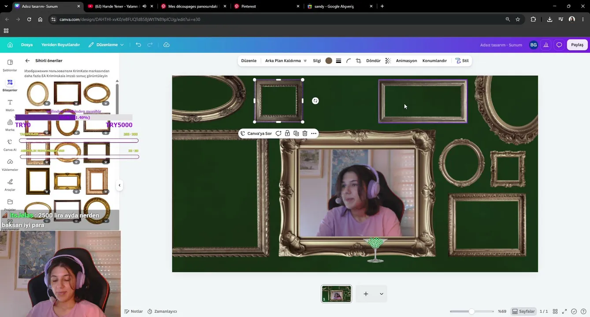Open the Metin text sidebar panel
This screenshot has width=590, height=317.
click(x=10, y=105)
